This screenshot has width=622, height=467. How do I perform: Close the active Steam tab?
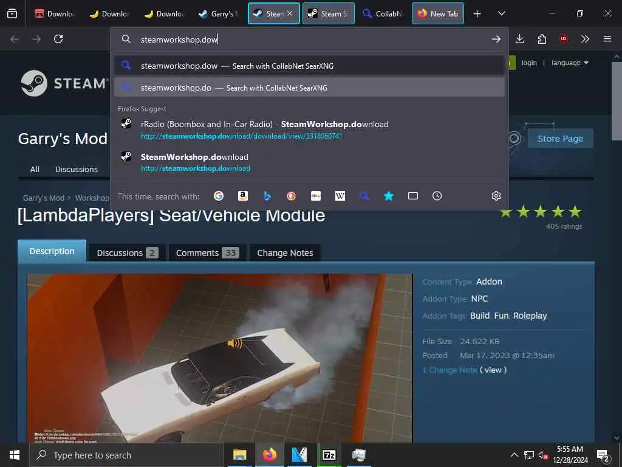point(290,13)
